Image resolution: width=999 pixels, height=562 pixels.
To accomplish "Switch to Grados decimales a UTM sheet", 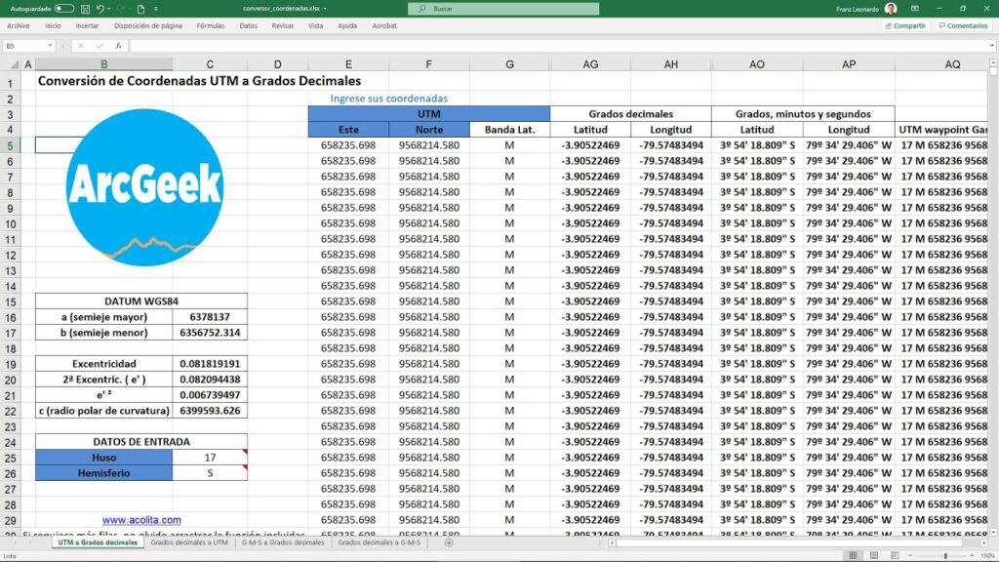I will pyautogui.click(x=189, y=542).
